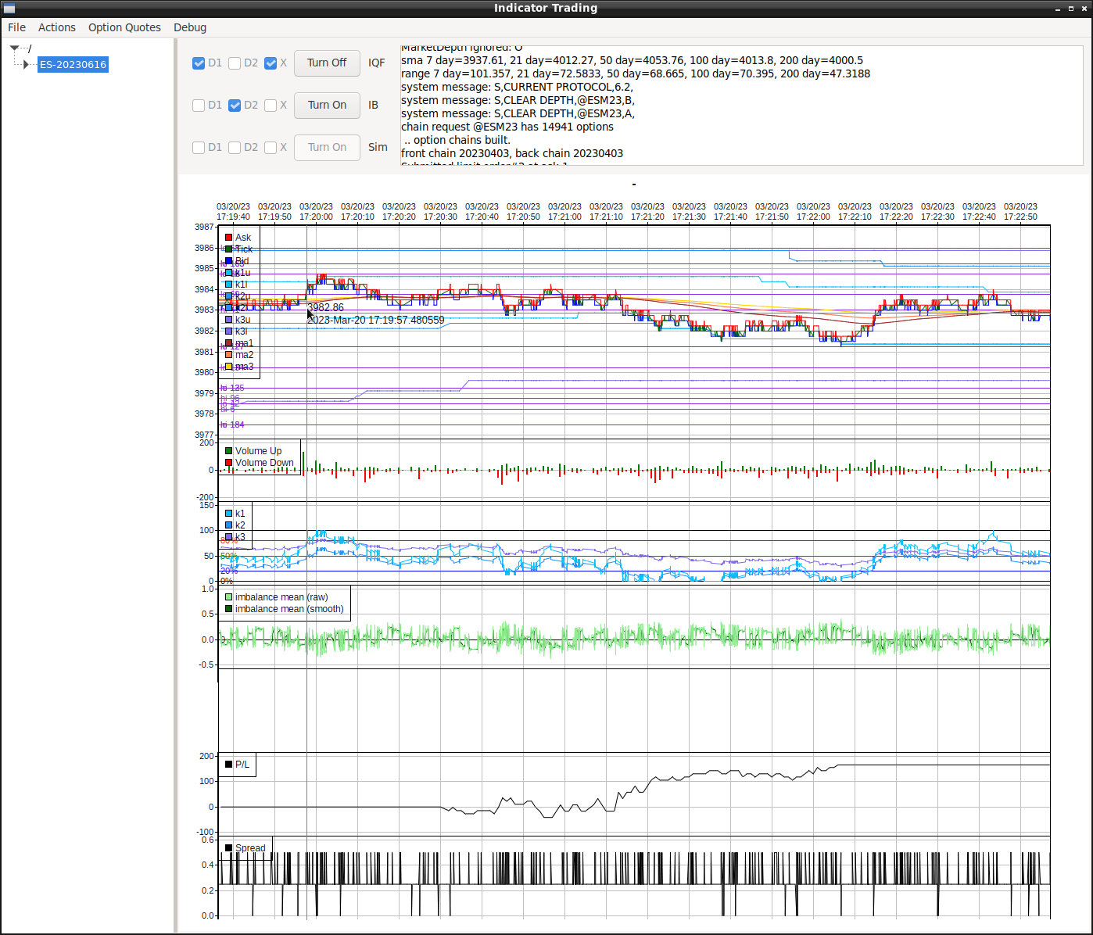Click Turn On button for IB
Image resolution: width=1093 pixels, height=935 pixels.
[327, 106]
